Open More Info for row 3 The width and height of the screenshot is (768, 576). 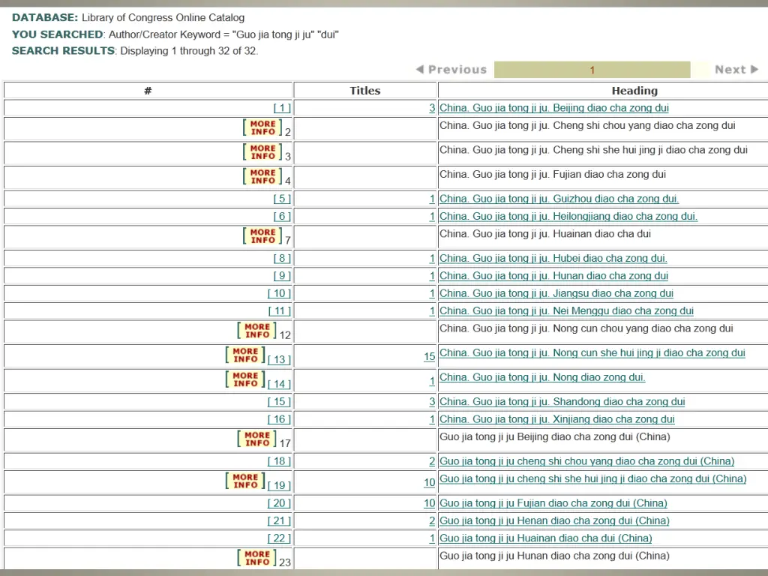262,152
